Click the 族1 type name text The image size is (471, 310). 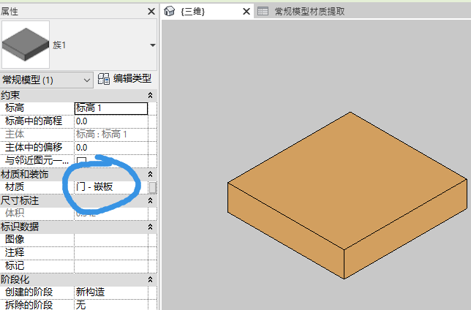pyautogui.click(x=59, y=45)
